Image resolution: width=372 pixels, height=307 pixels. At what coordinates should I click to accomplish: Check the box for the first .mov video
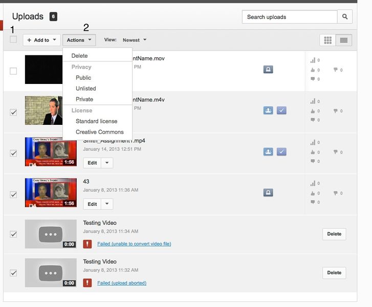13,71
